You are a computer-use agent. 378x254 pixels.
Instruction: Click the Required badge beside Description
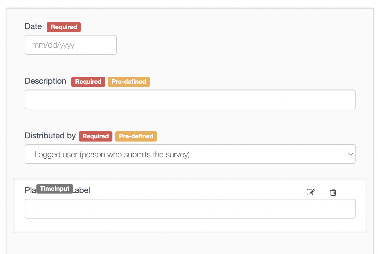[88, 82]
